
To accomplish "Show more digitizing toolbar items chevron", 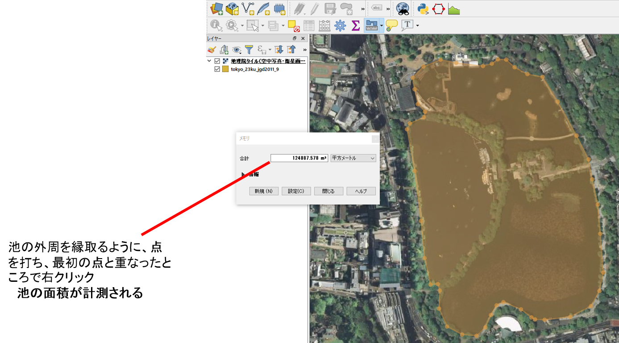I will click(363, 8).
